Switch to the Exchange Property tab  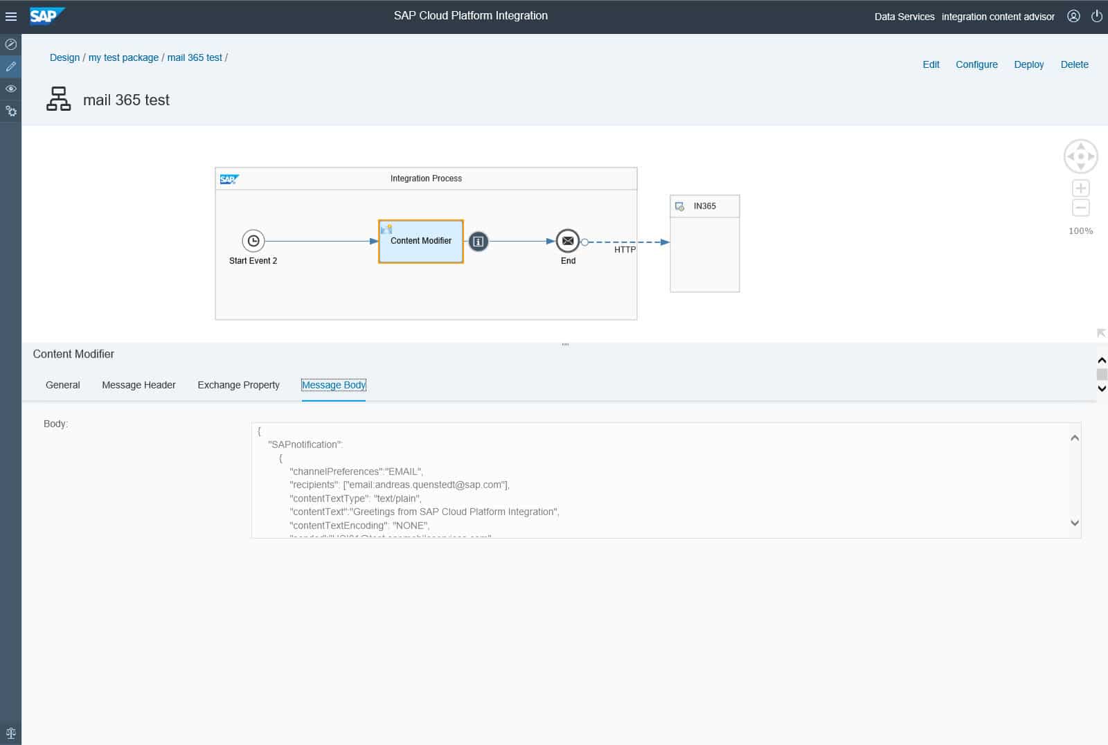click(238, 385)
